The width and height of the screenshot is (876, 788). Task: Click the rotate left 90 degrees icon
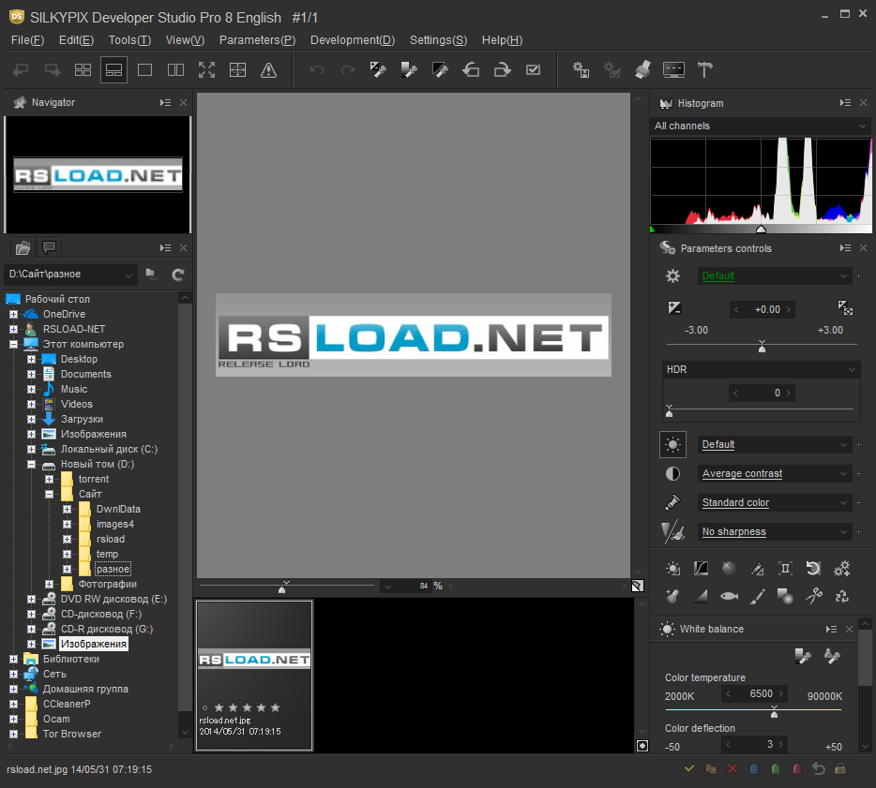(472, 69)
